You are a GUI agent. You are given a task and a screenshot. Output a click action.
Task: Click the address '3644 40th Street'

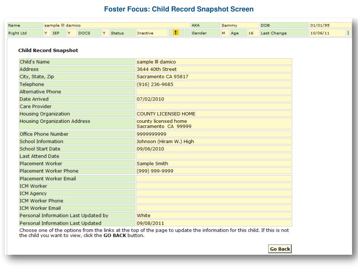coord(157,69)
